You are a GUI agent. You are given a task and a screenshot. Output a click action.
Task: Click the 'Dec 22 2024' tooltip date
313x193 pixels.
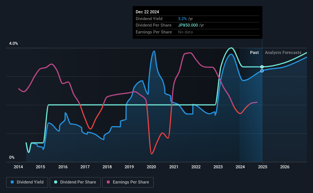[x=147, y=12]
